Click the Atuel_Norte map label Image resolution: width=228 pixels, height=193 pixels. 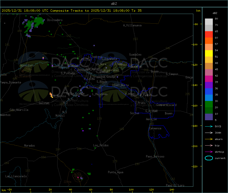(x=120, y=85)
